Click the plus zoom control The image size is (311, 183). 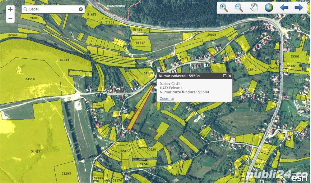point(10,9)
